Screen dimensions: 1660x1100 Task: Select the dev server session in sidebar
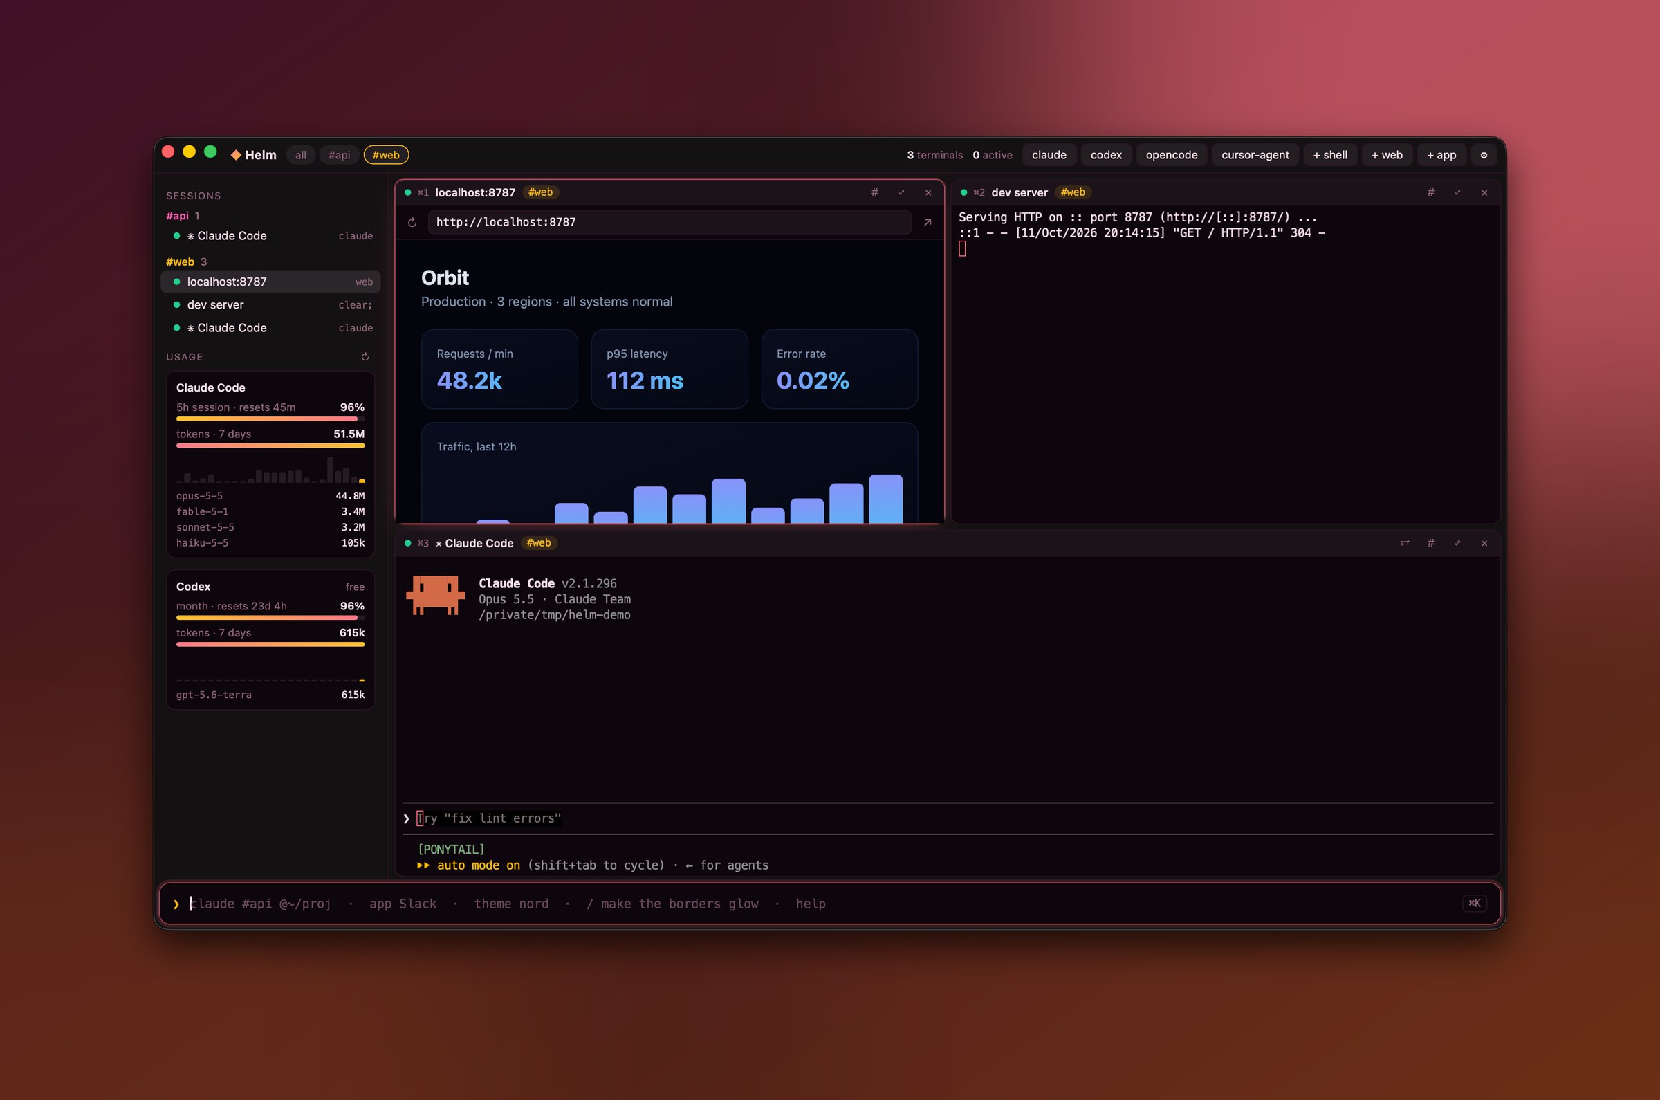pos(270,305)
